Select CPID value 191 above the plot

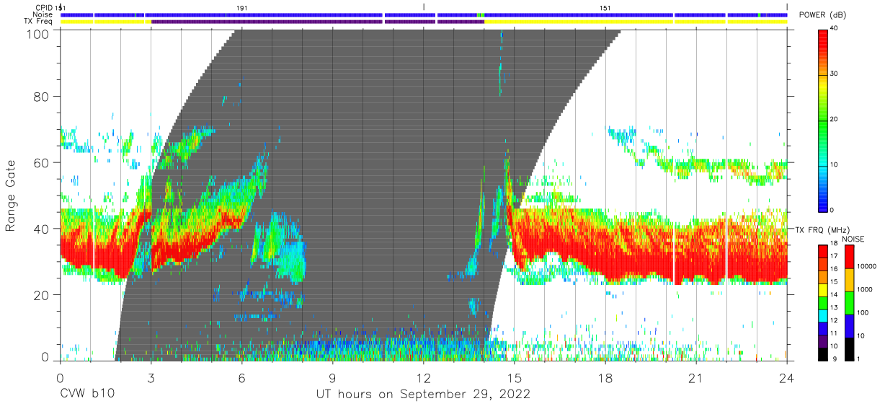242,7
